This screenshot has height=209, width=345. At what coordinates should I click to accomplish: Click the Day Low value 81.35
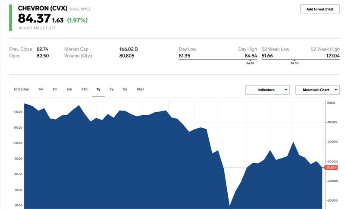(185, 56)
